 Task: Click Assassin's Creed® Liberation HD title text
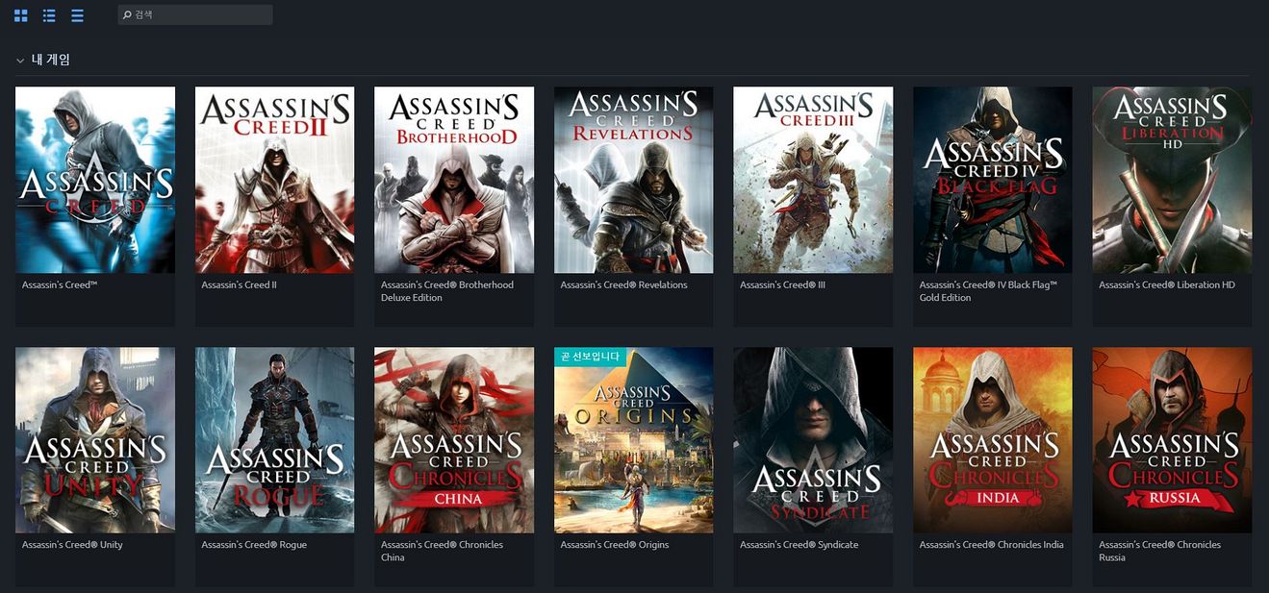click(1166, 285)
